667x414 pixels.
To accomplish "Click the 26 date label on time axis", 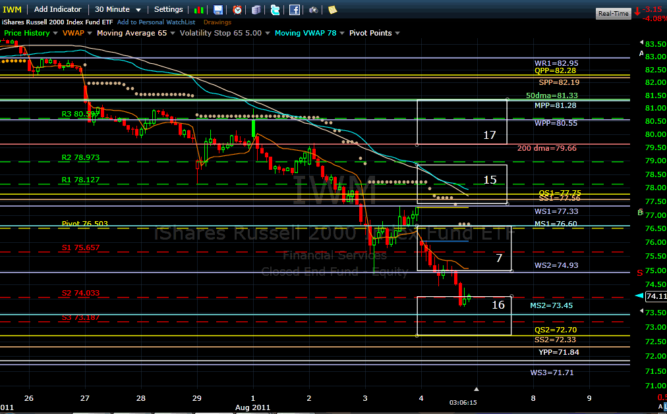I will point(29,398).
